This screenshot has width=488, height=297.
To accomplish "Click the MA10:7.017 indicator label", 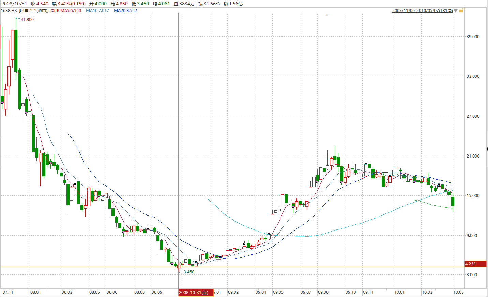I will (x=97, y=11).
